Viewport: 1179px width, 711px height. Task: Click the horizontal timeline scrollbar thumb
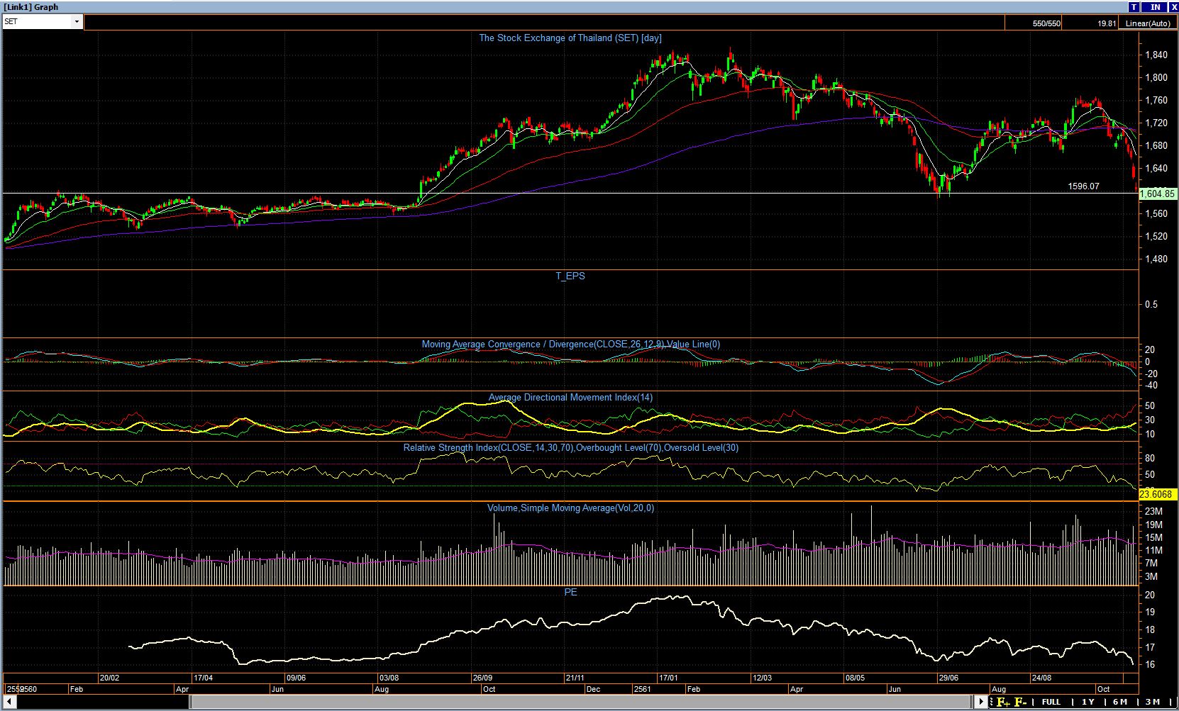point(582,702)
